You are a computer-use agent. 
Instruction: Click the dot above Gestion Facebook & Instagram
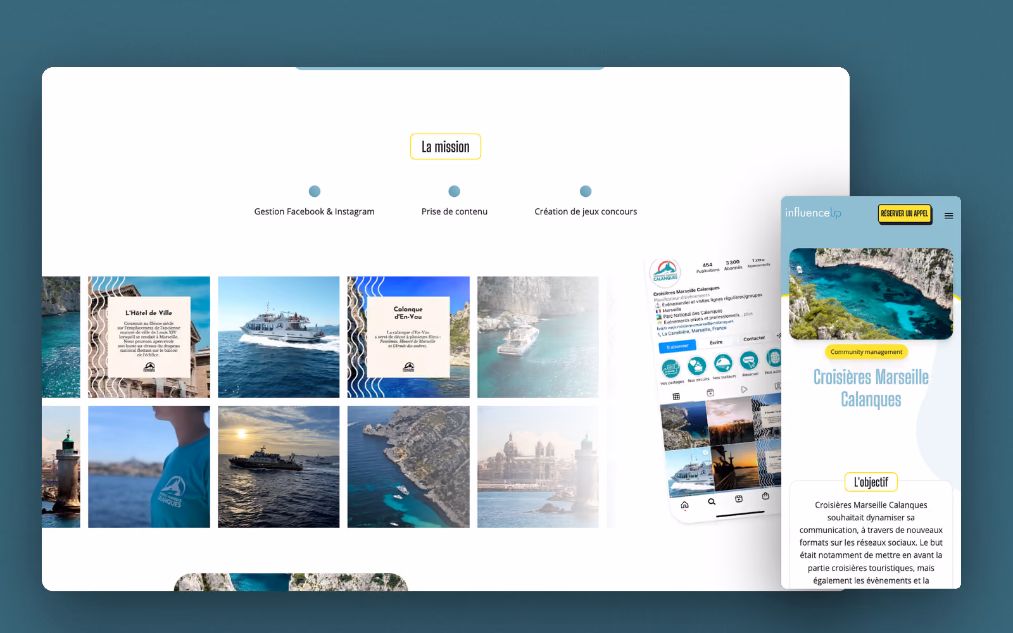tap(315, 191)
